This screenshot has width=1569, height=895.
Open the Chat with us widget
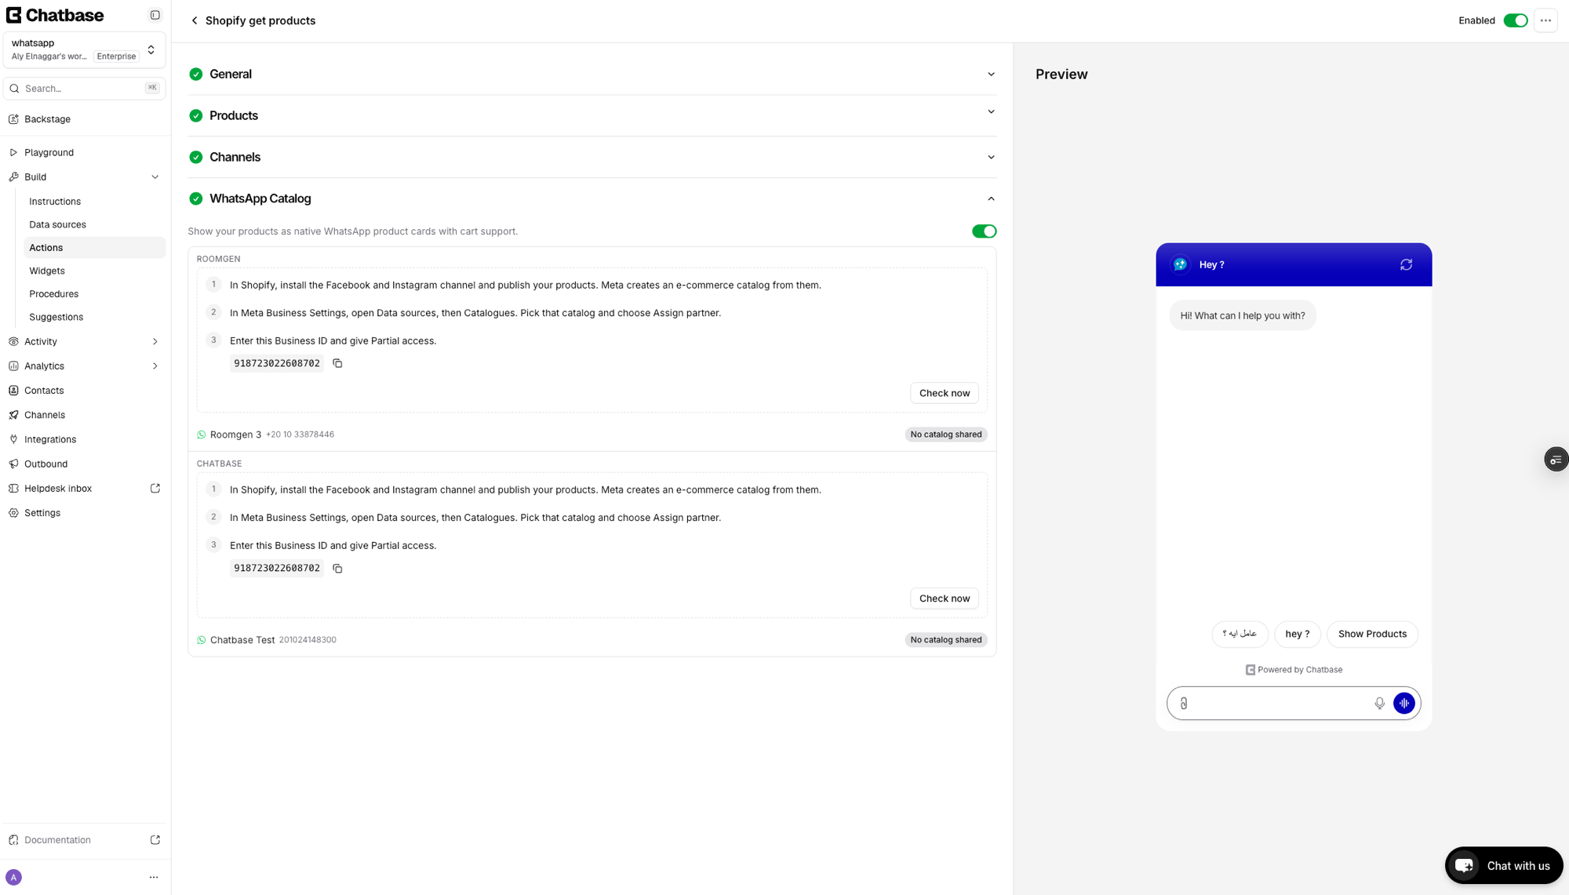[1503, 865]
